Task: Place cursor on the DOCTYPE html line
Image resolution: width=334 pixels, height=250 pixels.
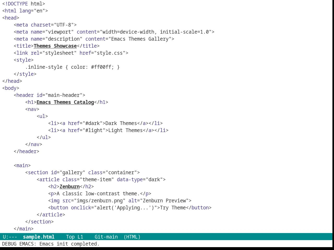Action: tap(23, 4)
